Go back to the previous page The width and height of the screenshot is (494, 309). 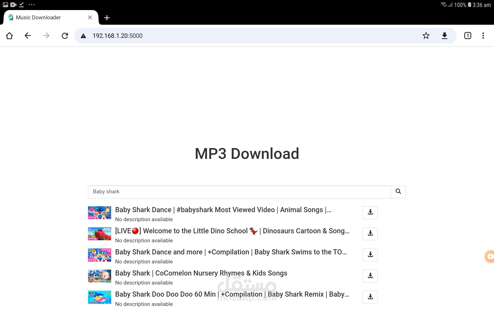[x=28, y=36]
